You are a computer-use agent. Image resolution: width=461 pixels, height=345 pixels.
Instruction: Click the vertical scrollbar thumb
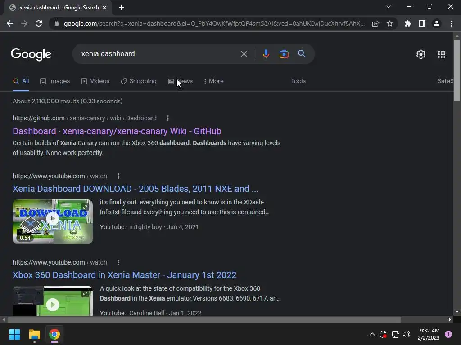click(x=457, y=70)
